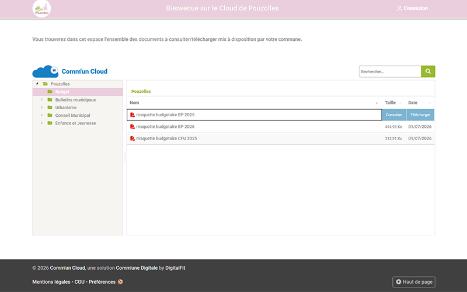
Task: Click the date of maquette budgetaire CFU 2025
Action: point(420,138)
